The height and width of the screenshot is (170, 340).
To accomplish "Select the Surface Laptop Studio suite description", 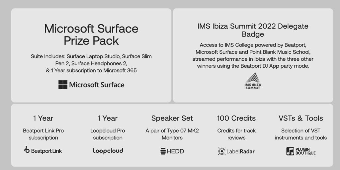I will click(x=91, y=63).
